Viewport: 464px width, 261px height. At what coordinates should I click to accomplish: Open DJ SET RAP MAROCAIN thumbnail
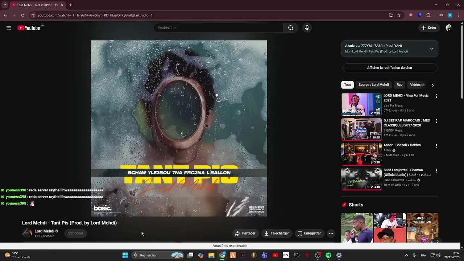[361, 129]
